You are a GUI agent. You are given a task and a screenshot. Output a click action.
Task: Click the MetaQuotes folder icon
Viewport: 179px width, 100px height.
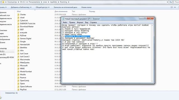click(x=18, y=62)
